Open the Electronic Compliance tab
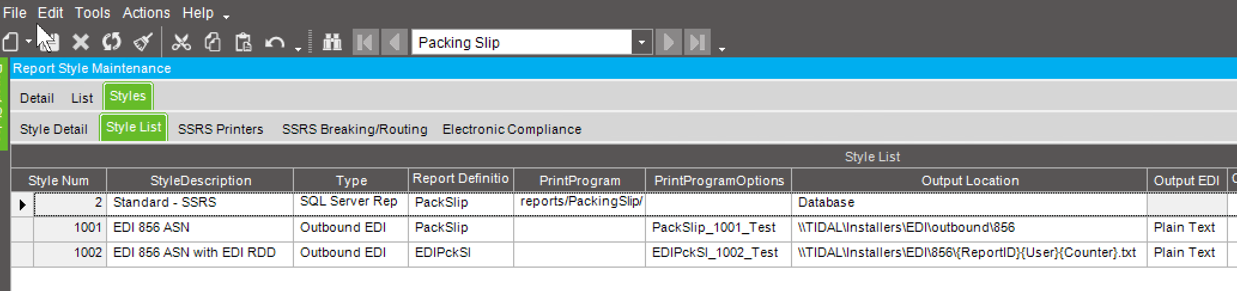 coord(512,129)
